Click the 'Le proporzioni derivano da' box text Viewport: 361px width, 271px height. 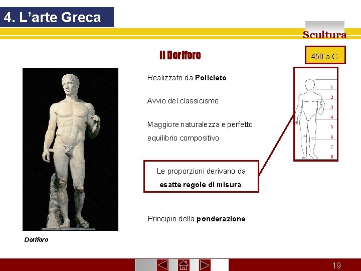click(201, 171)
